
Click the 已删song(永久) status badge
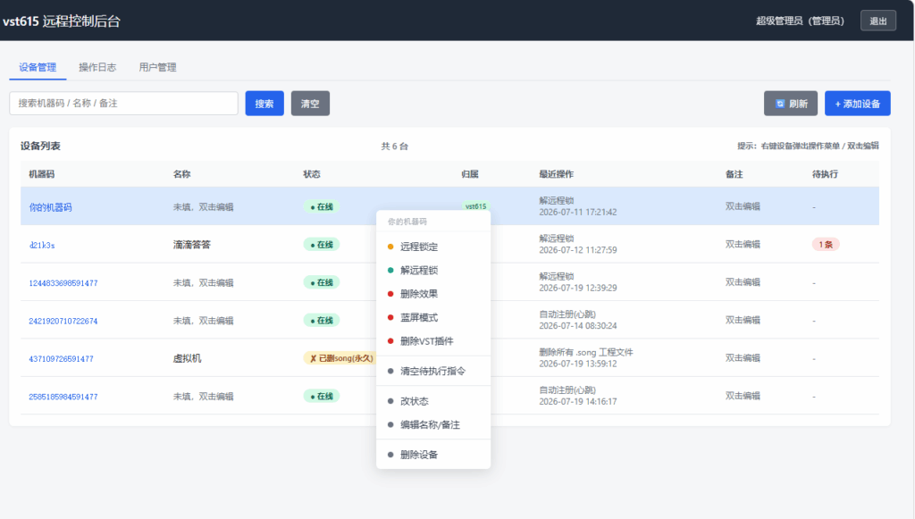click(340, 358)
